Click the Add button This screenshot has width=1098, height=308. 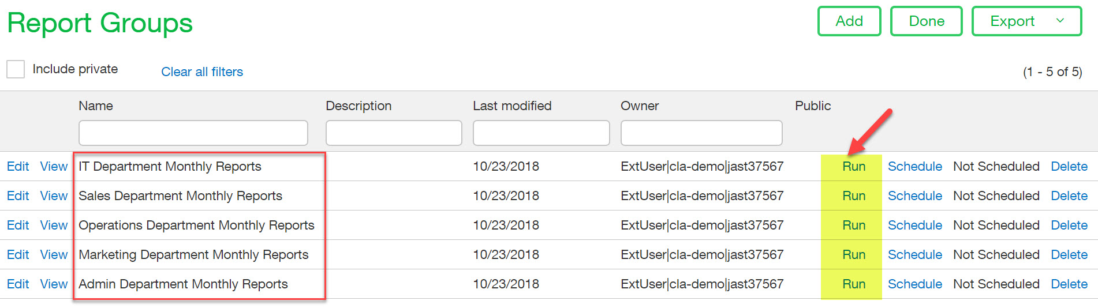pyautogui.click(x=849, y=21)
